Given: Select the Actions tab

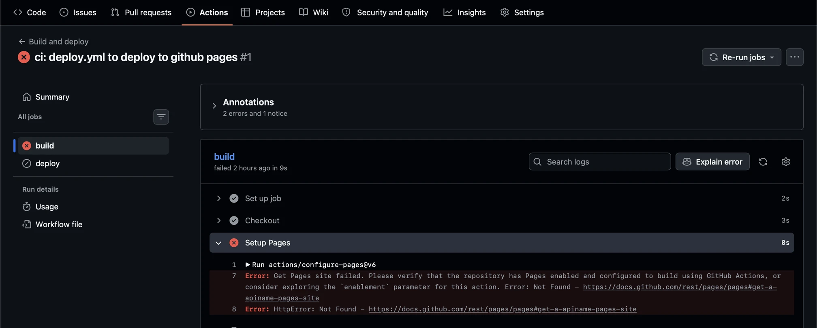Looking at the screenshot, I should pos(207,12).
